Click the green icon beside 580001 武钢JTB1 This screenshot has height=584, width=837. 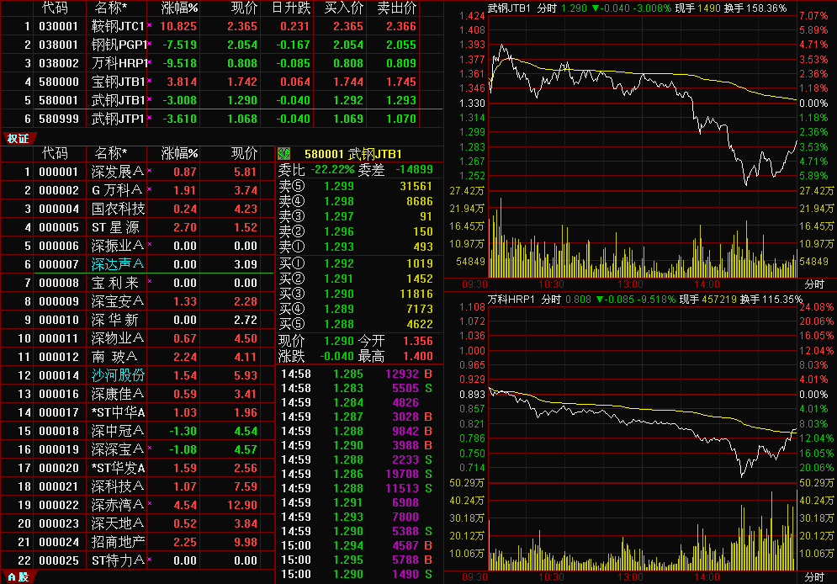tap(283, 154)
